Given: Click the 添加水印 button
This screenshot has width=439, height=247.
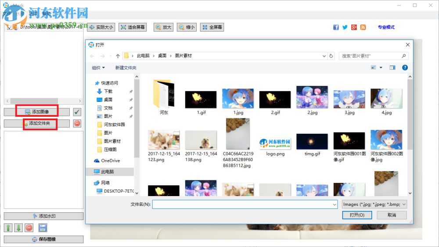Looking at the screenshot, I should tap(43, 216).
